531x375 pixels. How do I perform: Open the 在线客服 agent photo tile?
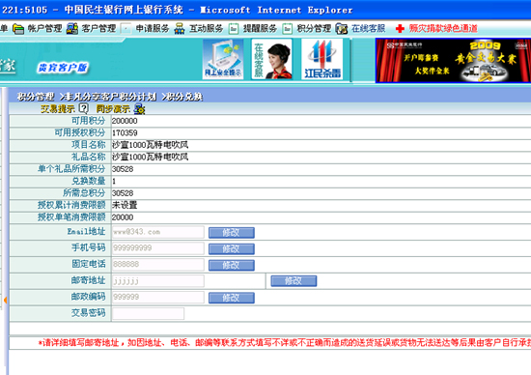pyautogui.click(x=272, y=59)
